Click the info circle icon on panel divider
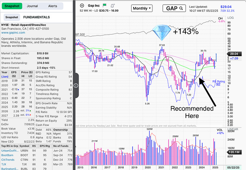The width and height of the screenshot is (246, 170). coord(76,86)
